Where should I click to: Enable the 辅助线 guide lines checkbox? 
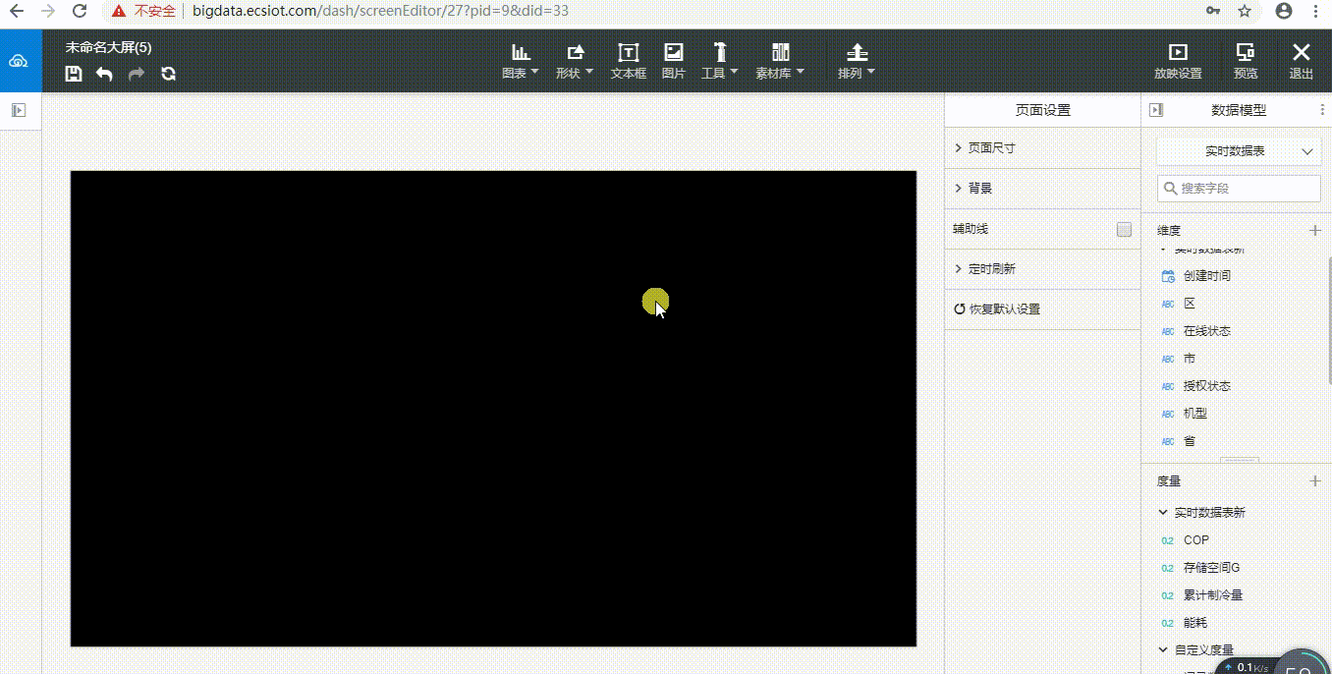pos(1124,229)
